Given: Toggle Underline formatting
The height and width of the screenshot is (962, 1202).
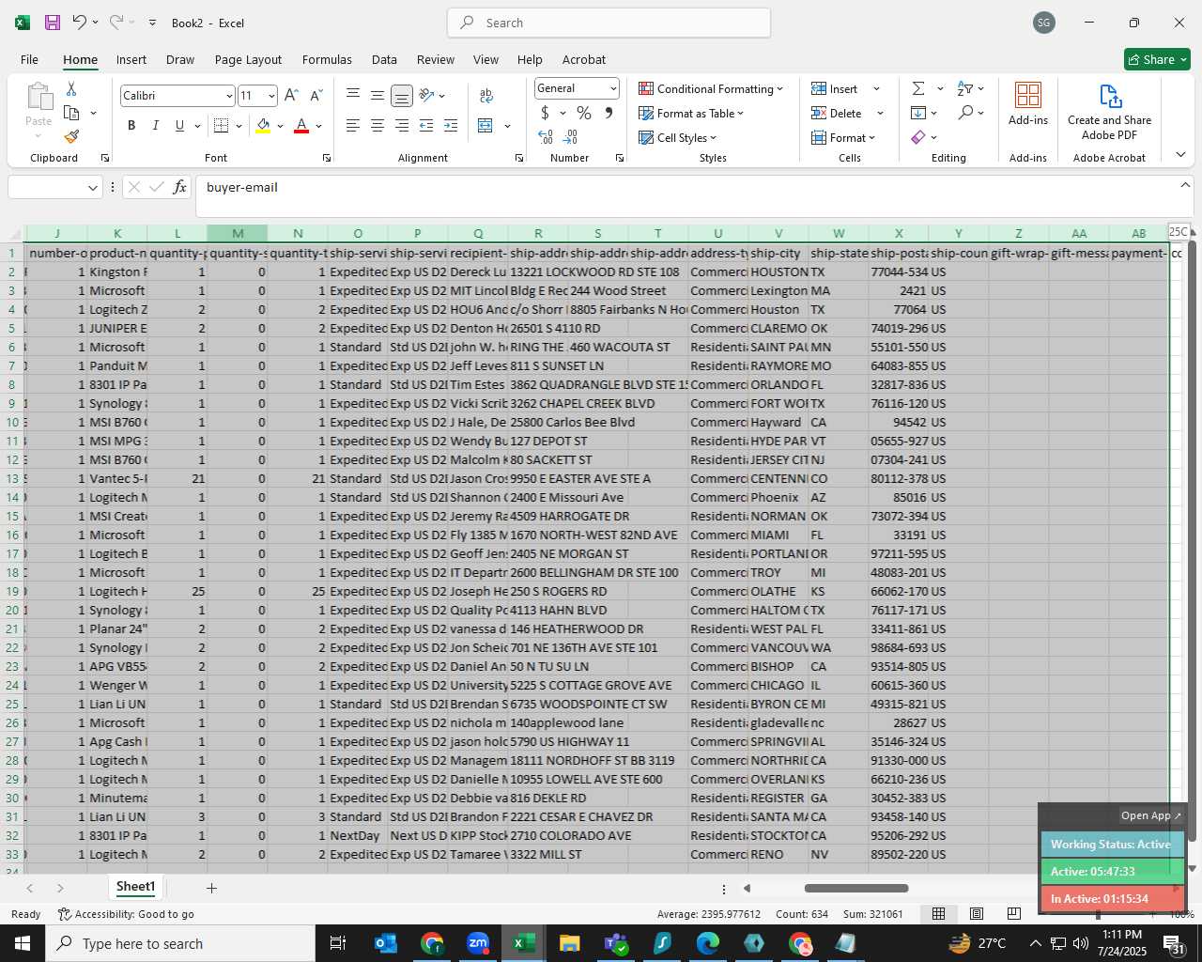Looking at the screenshot, I should [179, 125].
